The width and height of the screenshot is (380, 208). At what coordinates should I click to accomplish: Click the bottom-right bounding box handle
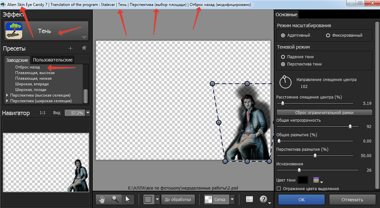pyautogui.click(x=269, y=161)
